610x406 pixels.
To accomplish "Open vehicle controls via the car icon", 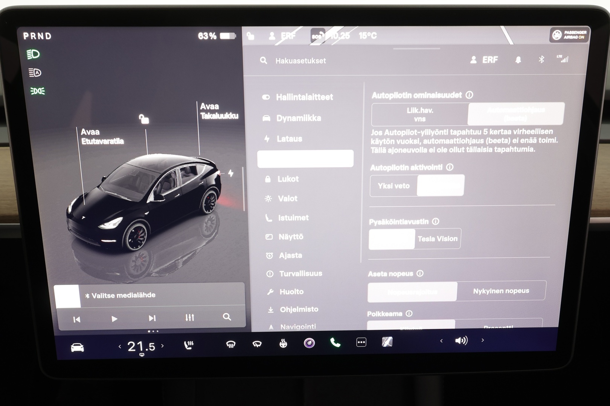I will pos(76,347).
